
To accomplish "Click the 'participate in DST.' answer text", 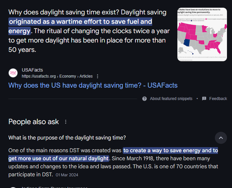I will [31, 174].
